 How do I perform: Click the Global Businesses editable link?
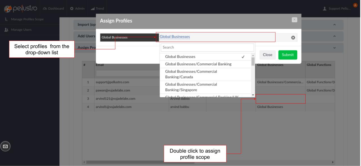(x=175, y=37)
